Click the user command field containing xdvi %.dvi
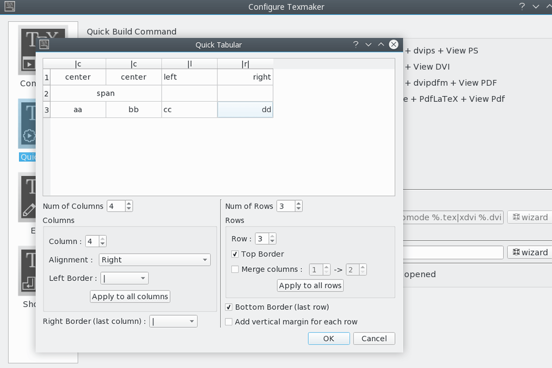 click(454, 217)
